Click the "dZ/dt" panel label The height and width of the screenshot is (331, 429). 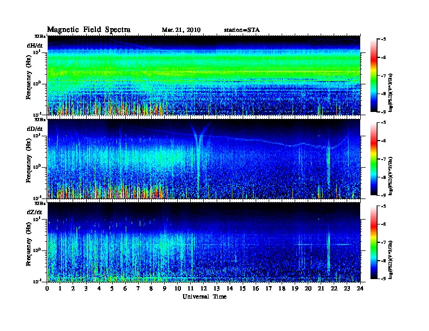click(35, 212)
